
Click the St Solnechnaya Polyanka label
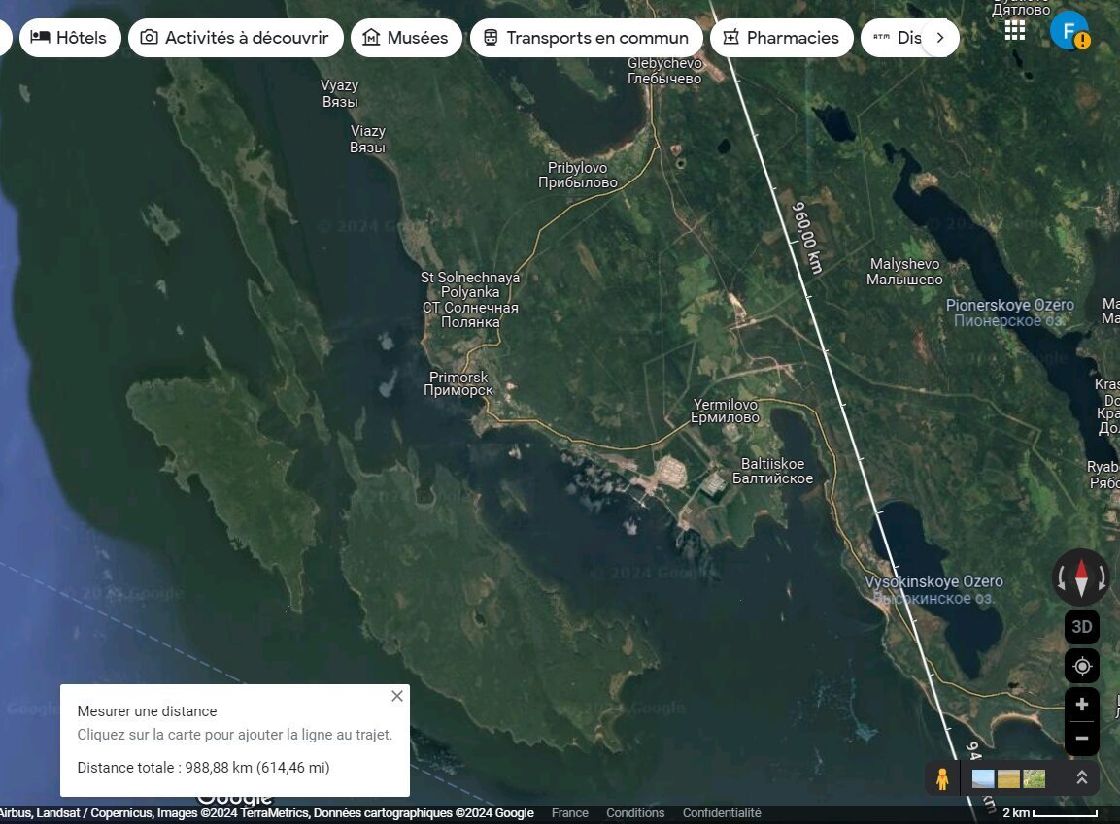(470, 300)
